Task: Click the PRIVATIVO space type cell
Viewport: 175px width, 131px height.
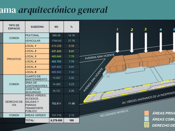Action: coord(14,59)
